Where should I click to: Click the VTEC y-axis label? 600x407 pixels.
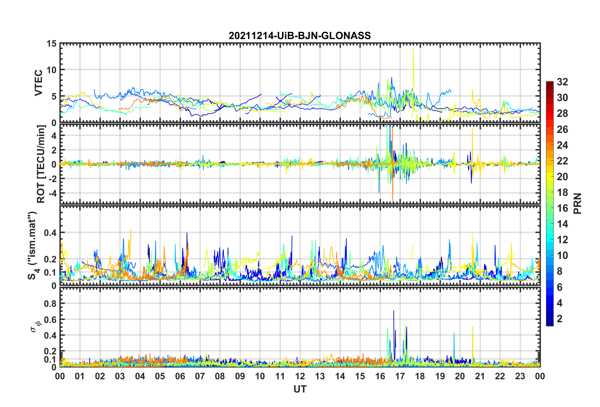click(x=38, y=83)
